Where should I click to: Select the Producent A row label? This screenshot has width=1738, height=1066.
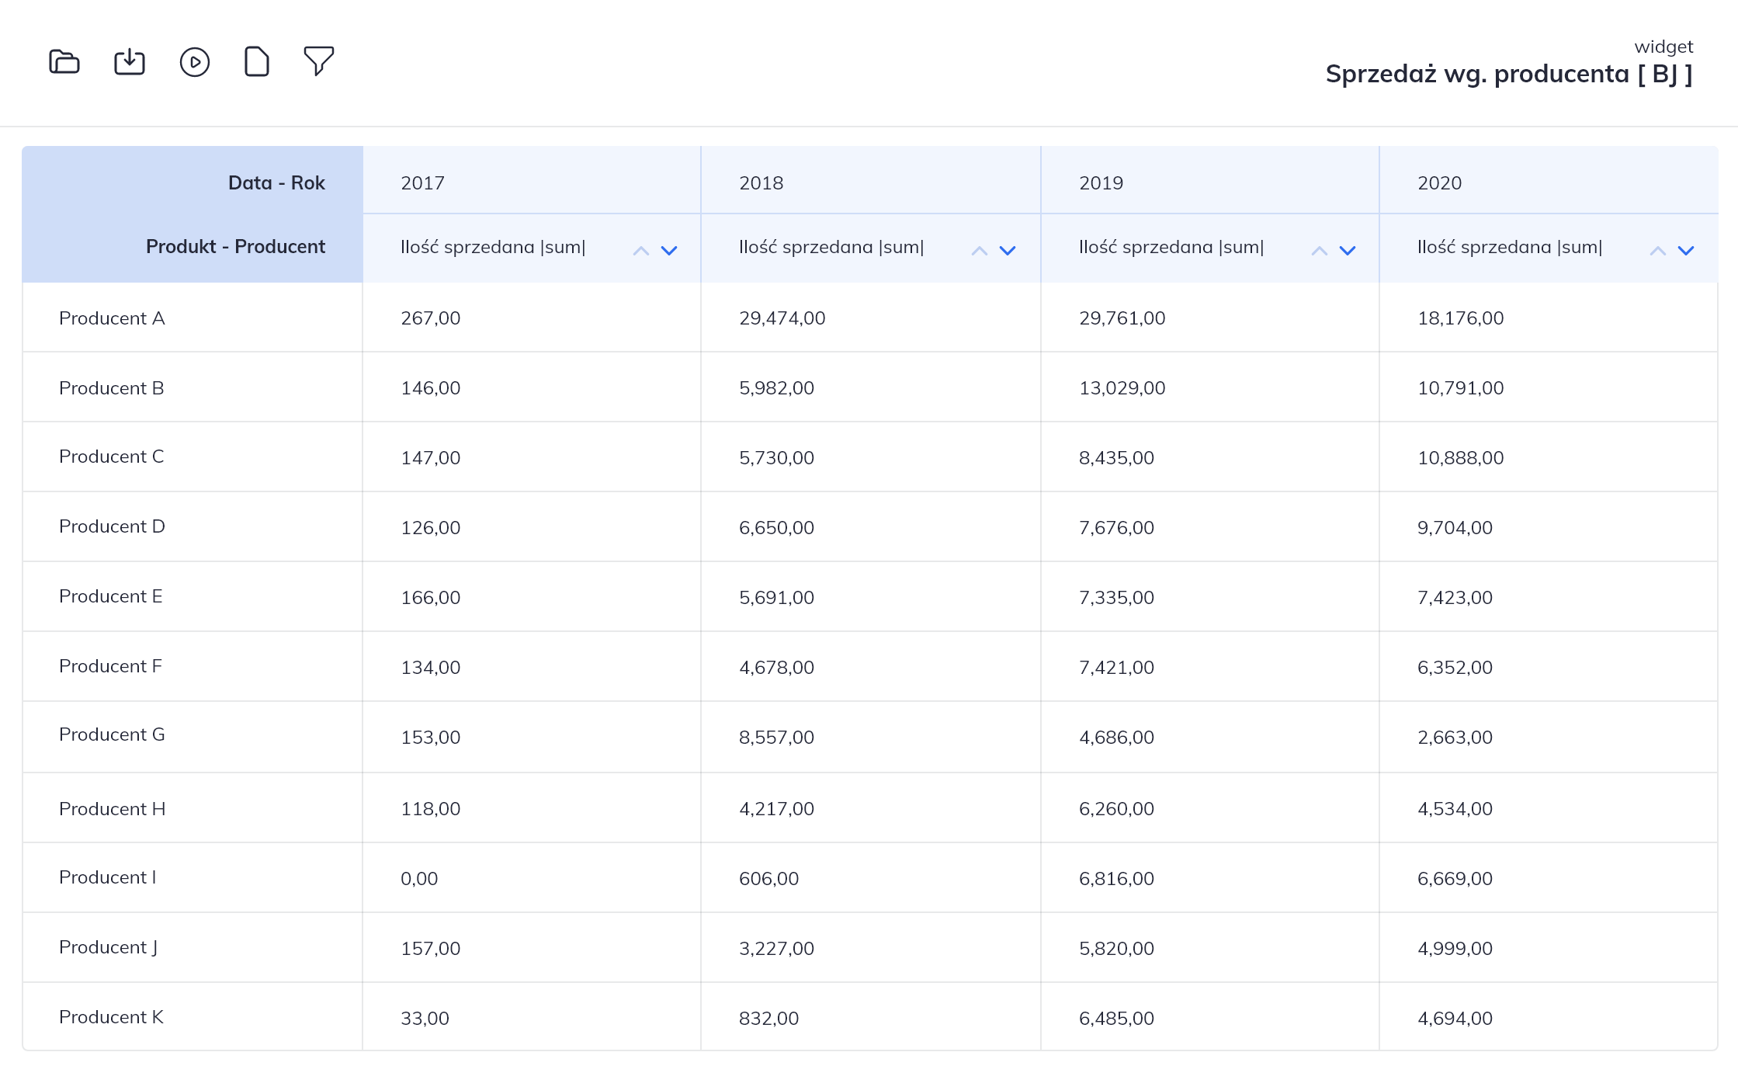tap(112, 318)
